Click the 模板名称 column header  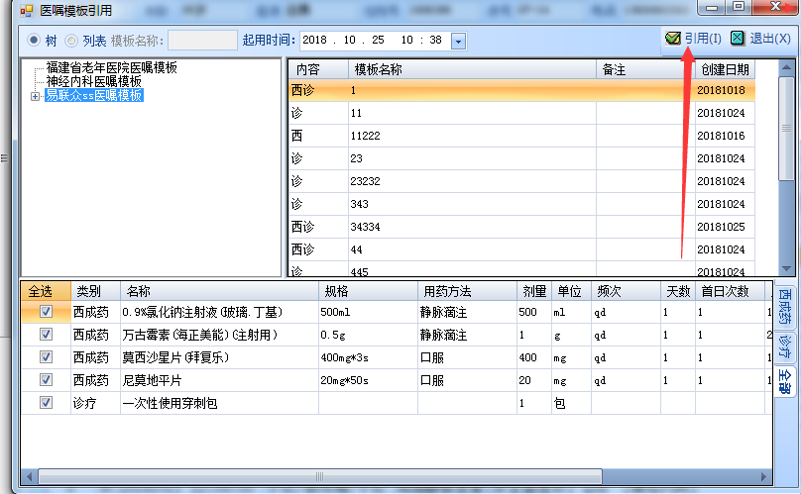tap(473, 69)
